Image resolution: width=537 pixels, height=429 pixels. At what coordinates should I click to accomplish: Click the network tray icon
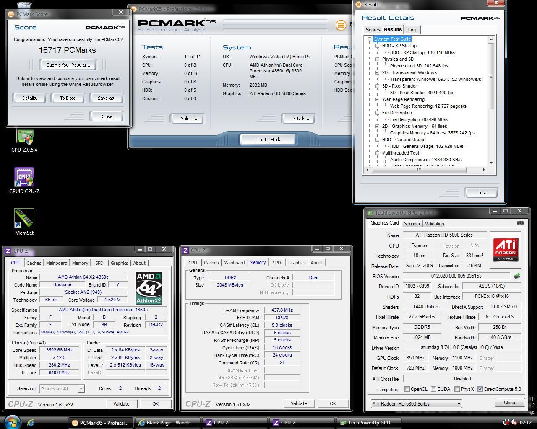(506, 423)
